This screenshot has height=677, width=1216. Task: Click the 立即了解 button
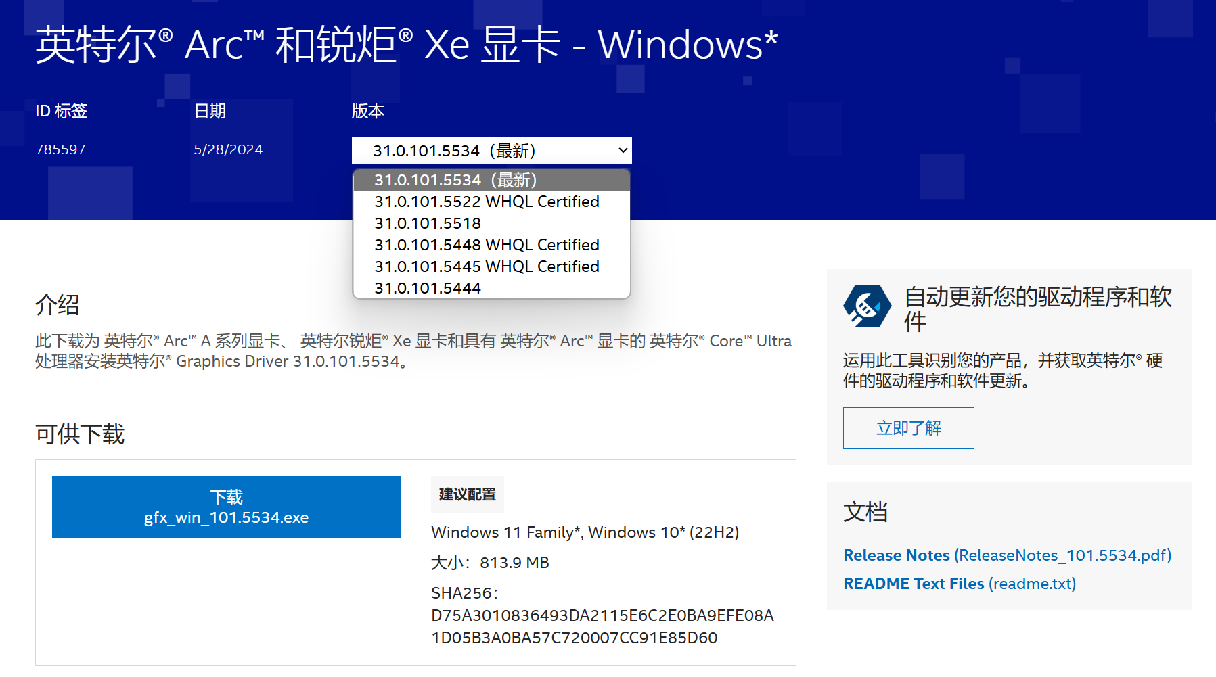click(x=909, y=428)
